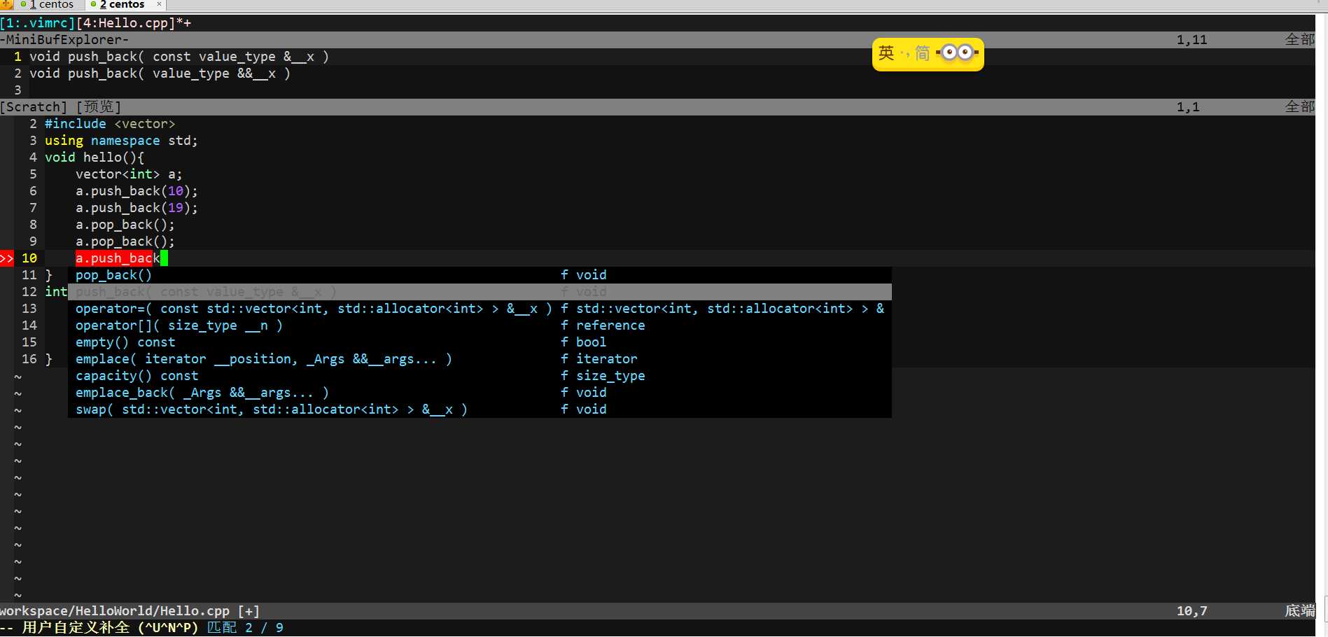Click highlighted 'a.push_back' text on line 10
Viewport: 1328px width, 637px height.
[x=118, y=258]
